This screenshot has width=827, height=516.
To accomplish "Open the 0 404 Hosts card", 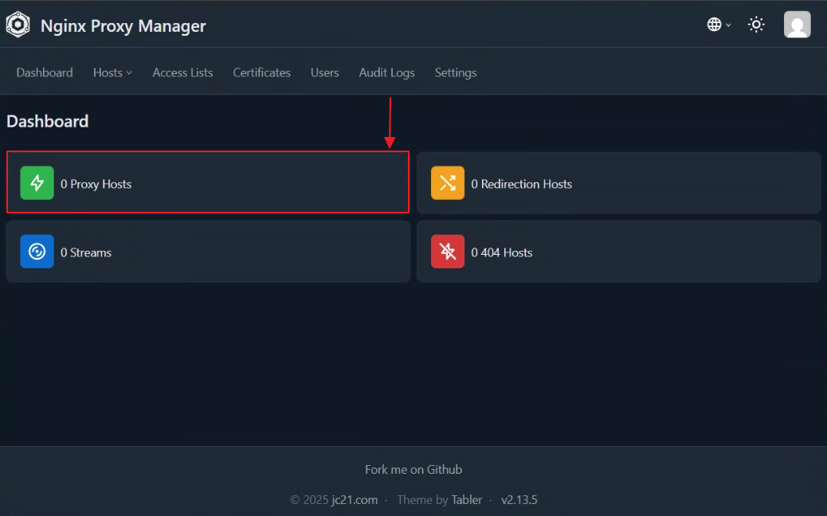I will point(619,252).
